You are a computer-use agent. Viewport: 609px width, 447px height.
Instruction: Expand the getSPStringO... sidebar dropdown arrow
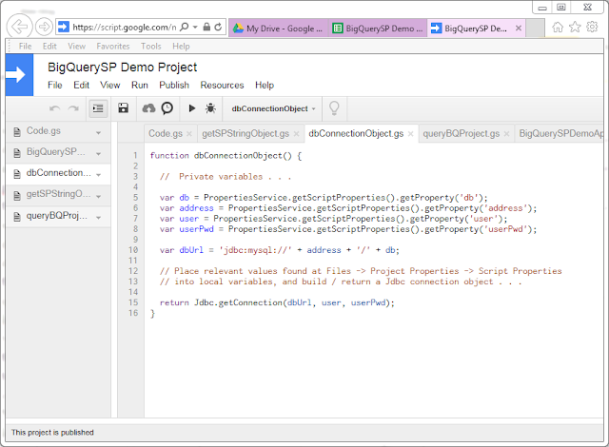click(x=99, y=196)
